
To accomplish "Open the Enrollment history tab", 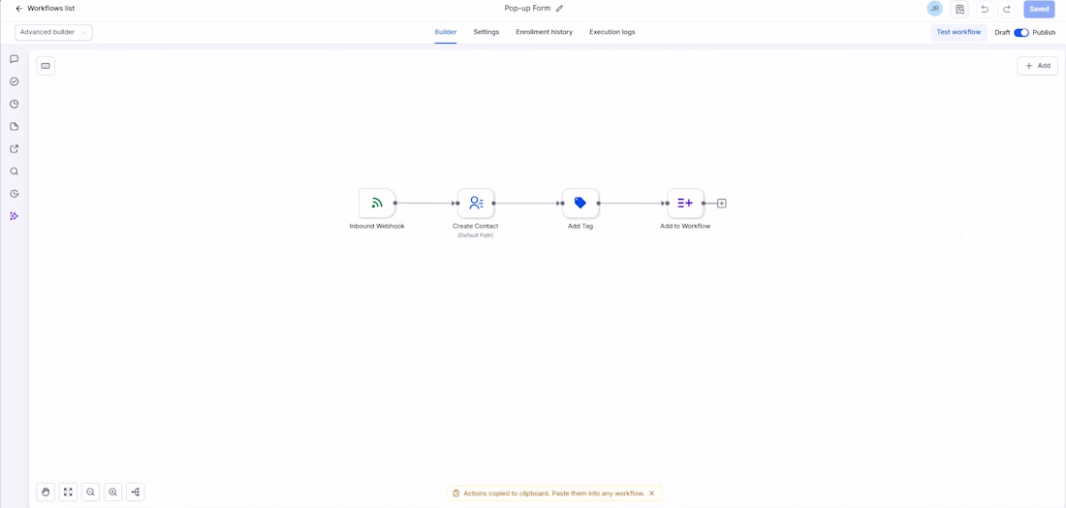I will pyautogui.click(x=544, y=32).
